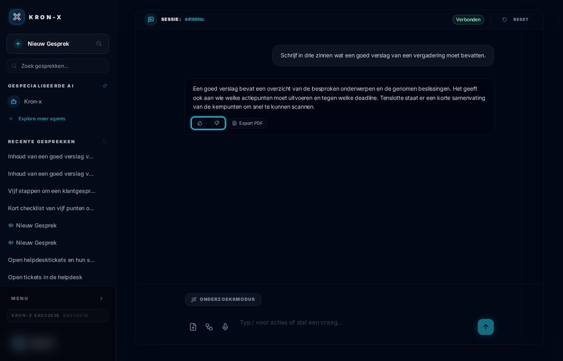This screenshot has width=563, height=361.
Task: Send the message with the arrow button
Action: 486,327
